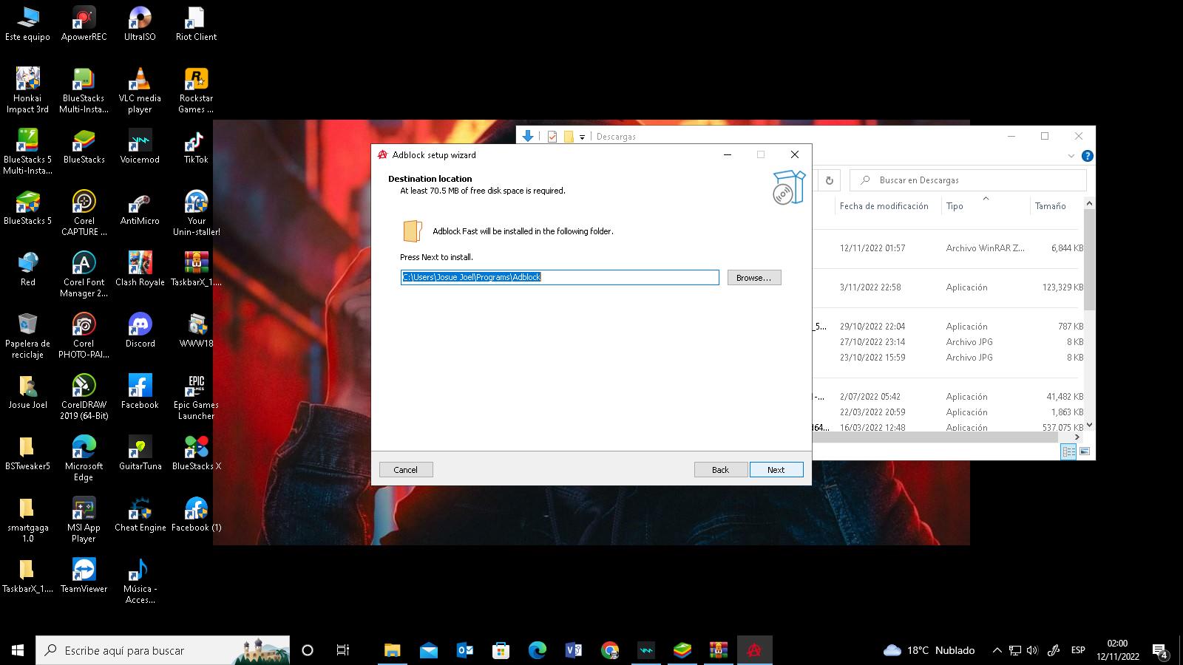Click the properties icon in Explorer title bar
The width and height of the screenshot is (1183, 665).
(x=552, y=137)
